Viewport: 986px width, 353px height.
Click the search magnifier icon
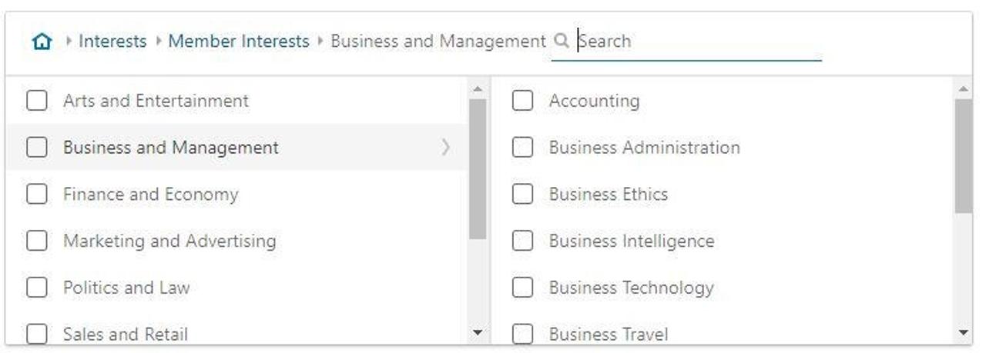562,41
